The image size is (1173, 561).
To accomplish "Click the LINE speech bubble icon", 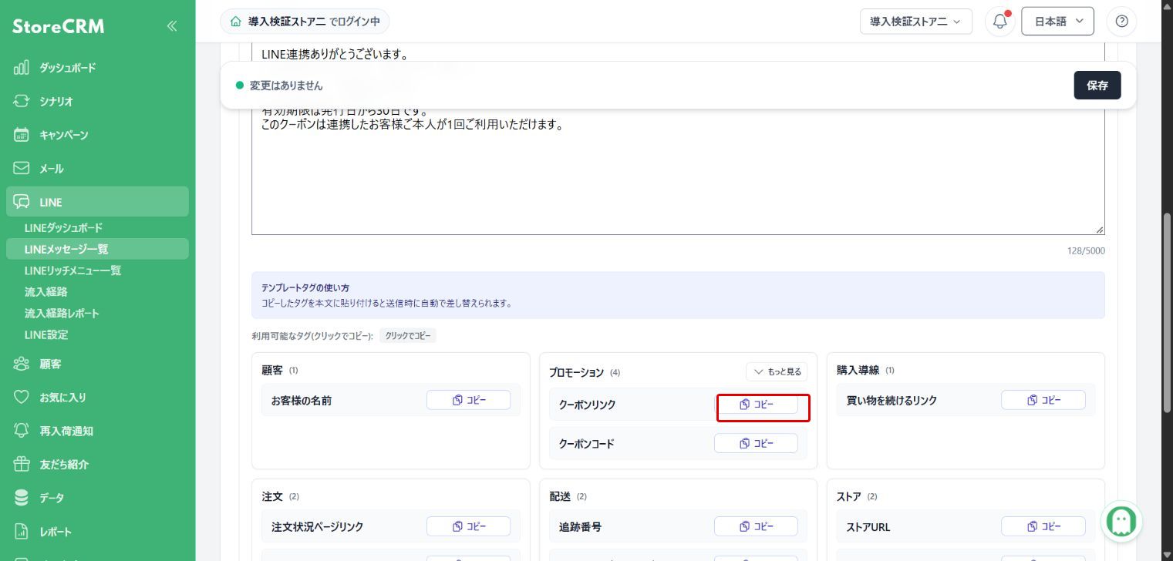I will (22, 202).
